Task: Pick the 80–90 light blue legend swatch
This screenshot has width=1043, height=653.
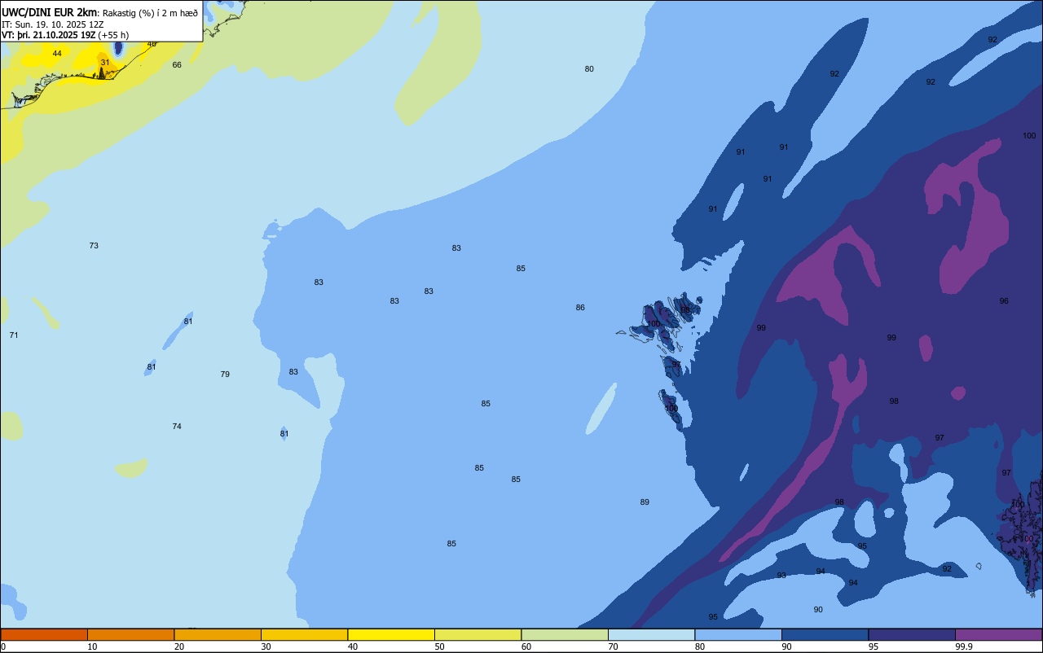Action: pos(738,634)
